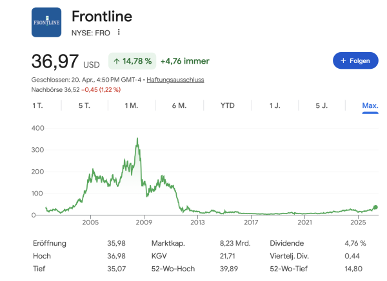Click the chart peak near 2008
The width and height of the screenshot is (387, 281).
pos(137,138)
